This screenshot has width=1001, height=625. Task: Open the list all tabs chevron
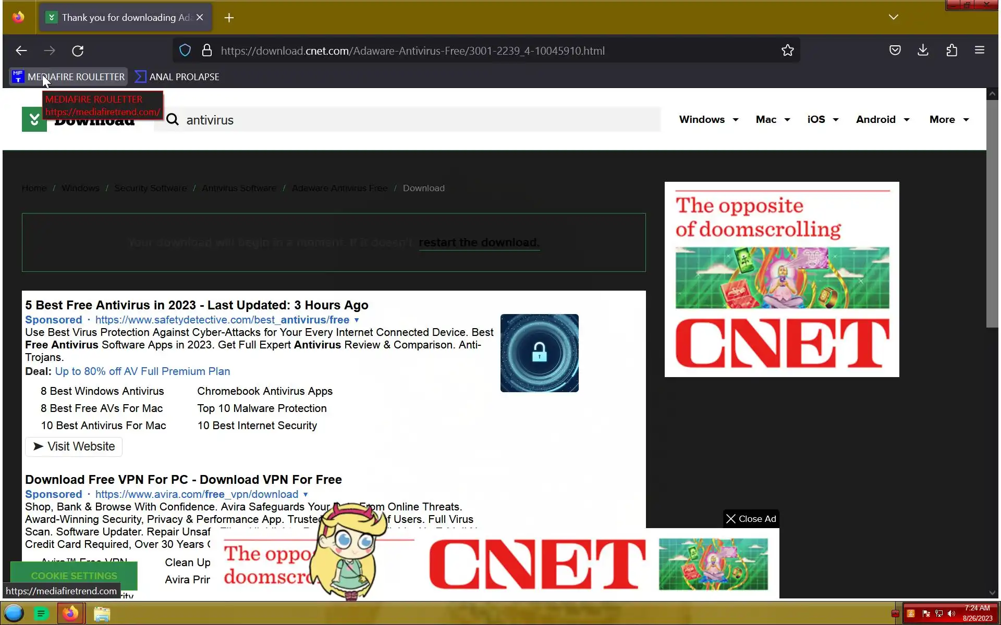[x=893, y=17]
